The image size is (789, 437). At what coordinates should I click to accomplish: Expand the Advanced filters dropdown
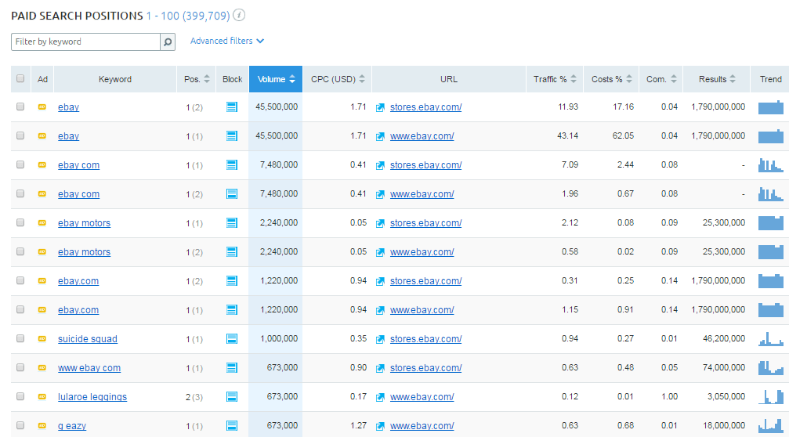(227, 42)
